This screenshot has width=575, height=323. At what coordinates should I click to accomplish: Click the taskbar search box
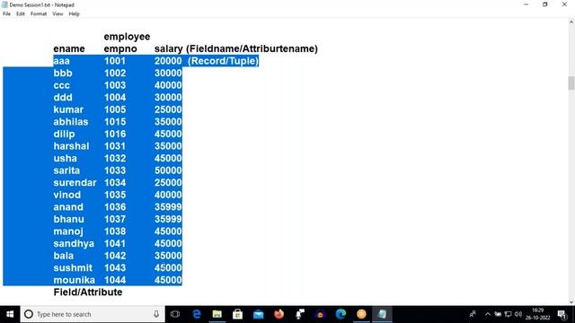point(93,314)
